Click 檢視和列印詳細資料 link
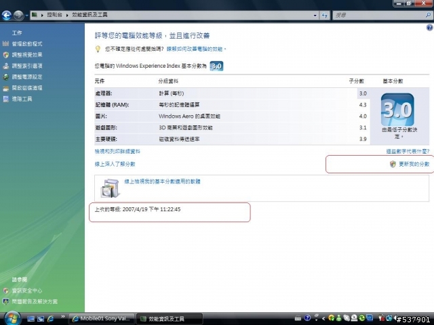Viewport: 434px width, 325px height. (x=117, y=151)
